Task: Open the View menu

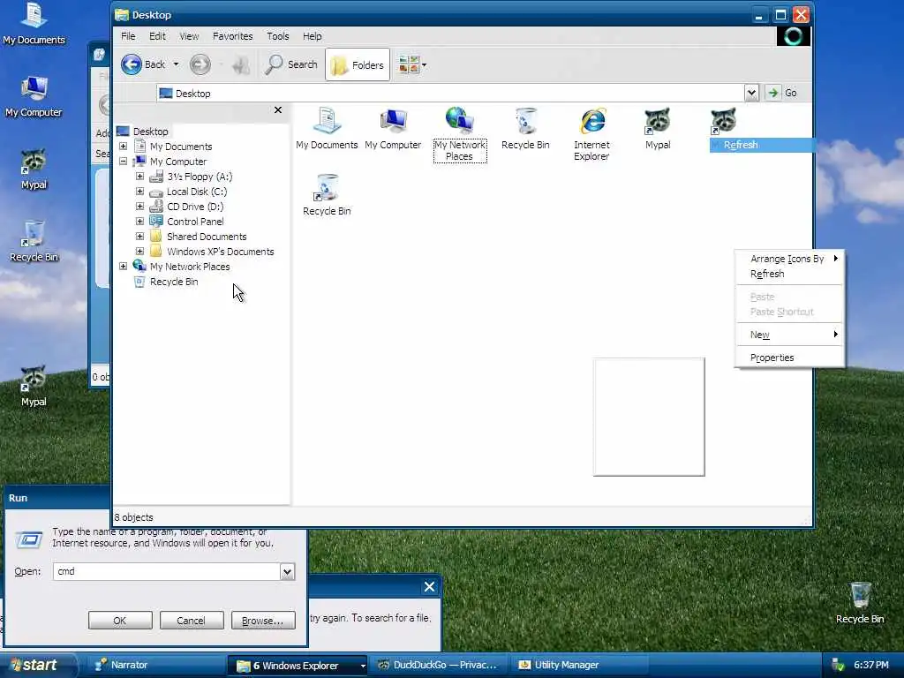Action: pos(189,36)
